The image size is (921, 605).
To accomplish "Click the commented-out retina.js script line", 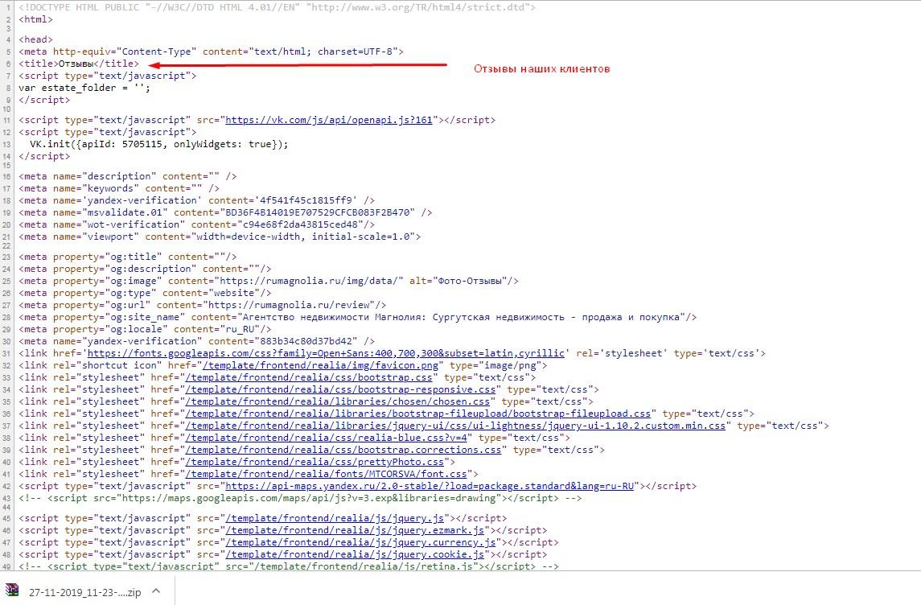I will pos(289,566).
